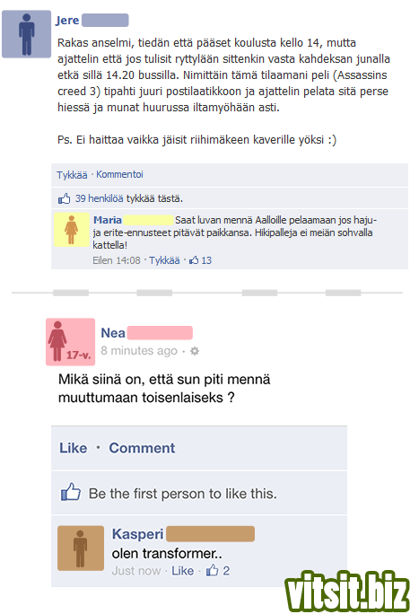Click Tykkää on Maria's comment
Viewport: 410px width, 614px height.
point(164,260)
